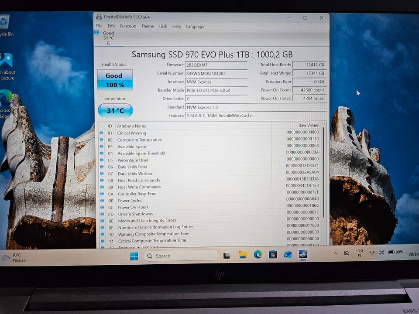
Task: Click the status icon of Power Cycles row
Action: tap(102, 201)
